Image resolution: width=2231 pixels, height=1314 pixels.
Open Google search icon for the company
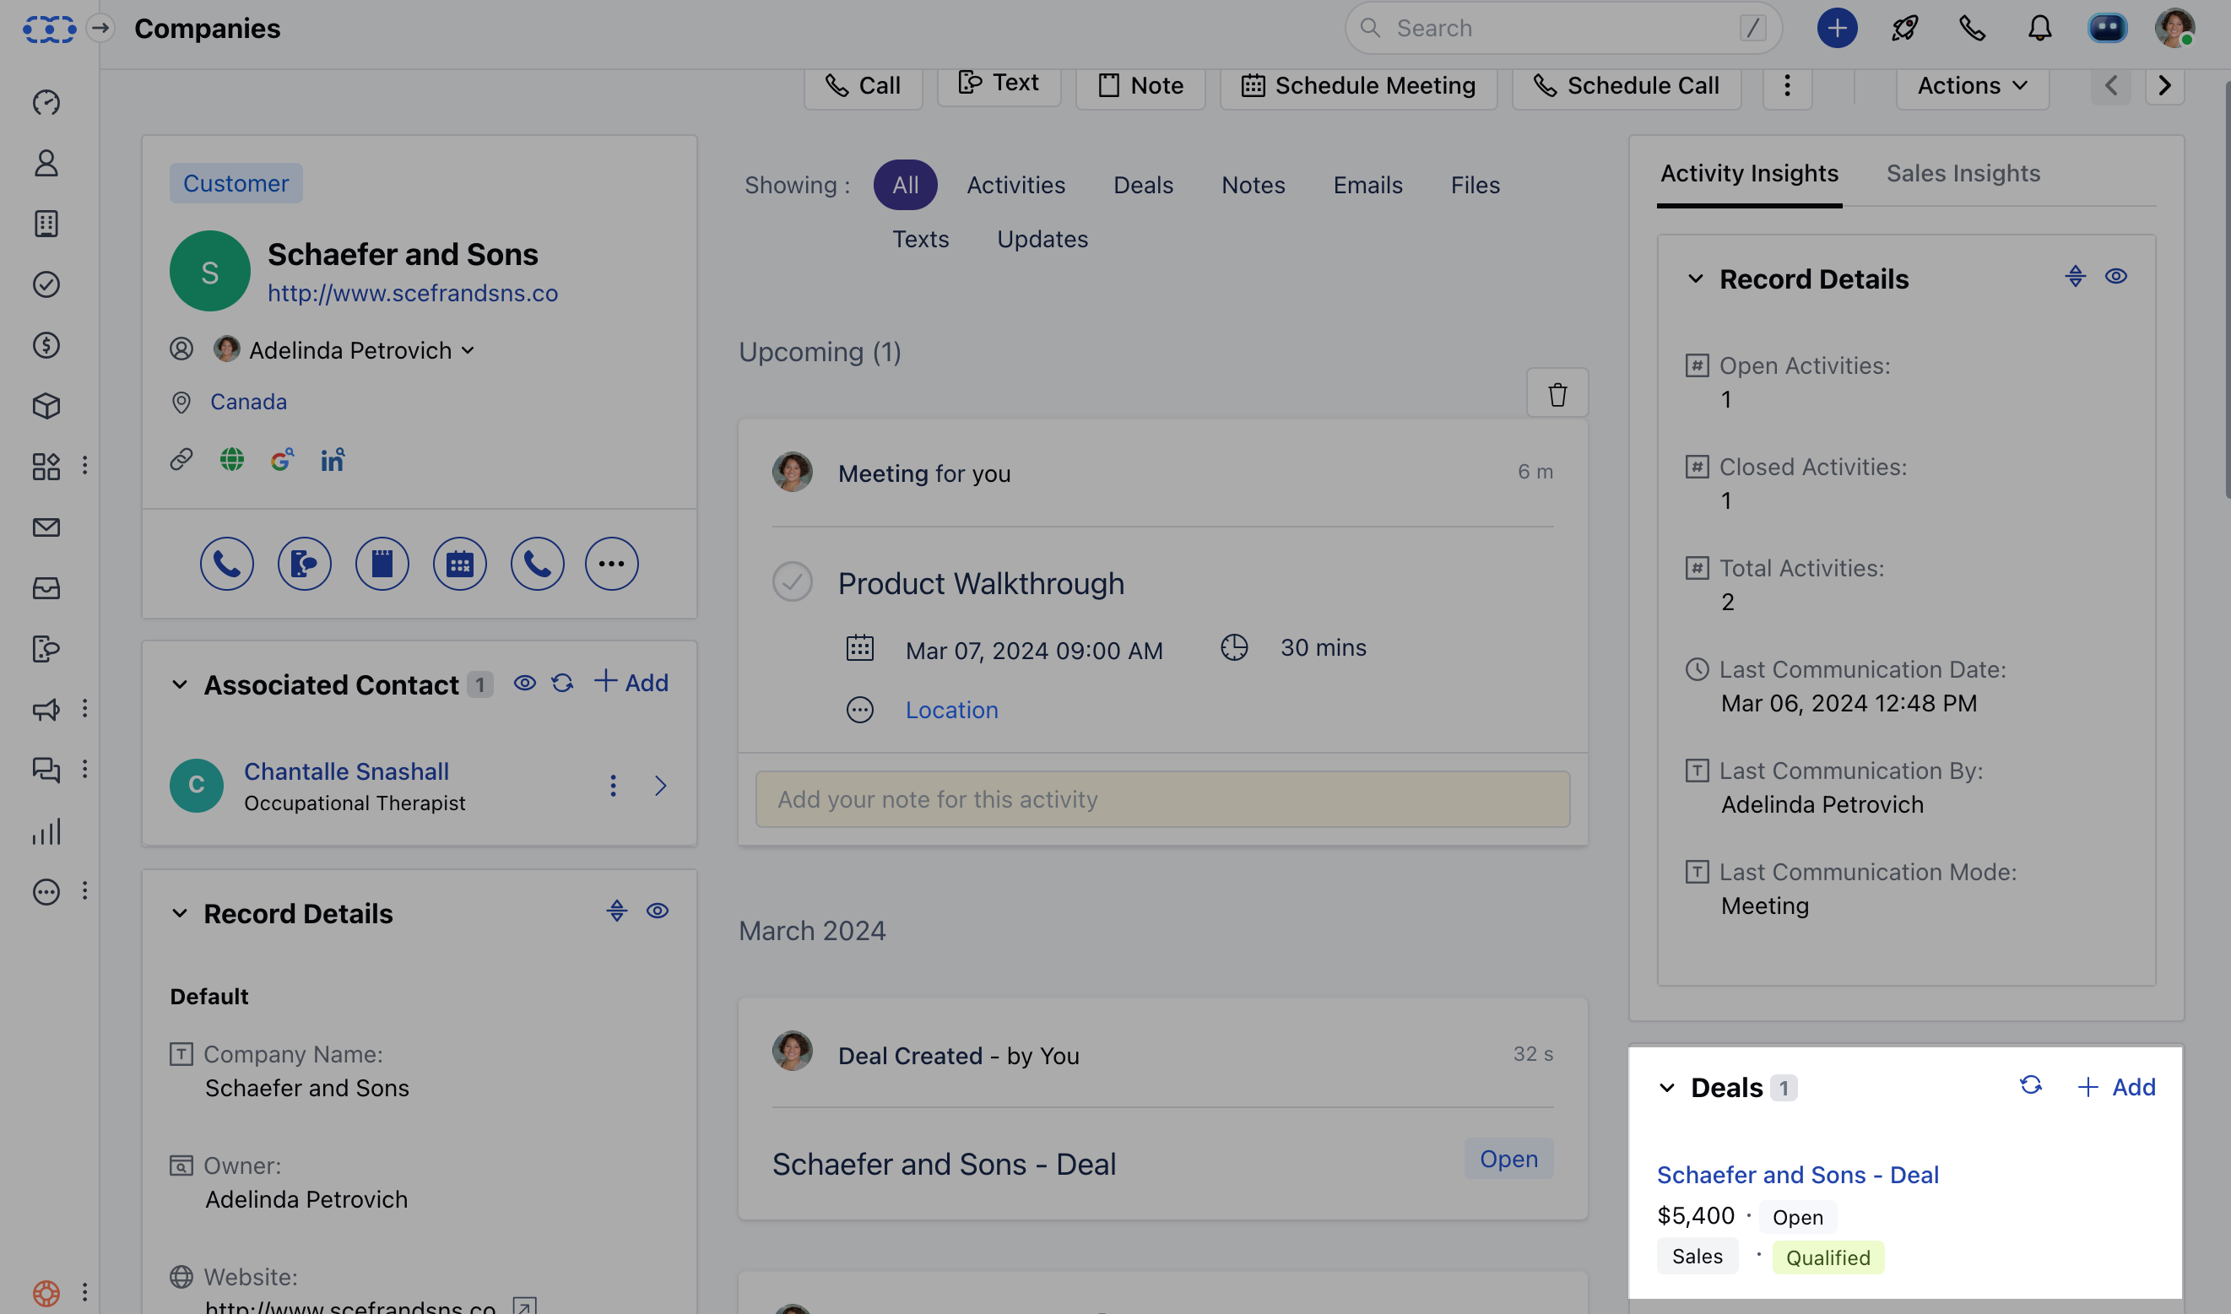pos(282,460)
